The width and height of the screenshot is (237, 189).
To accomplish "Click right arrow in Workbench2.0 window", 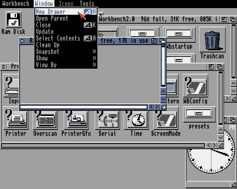I will click(227, 99).
